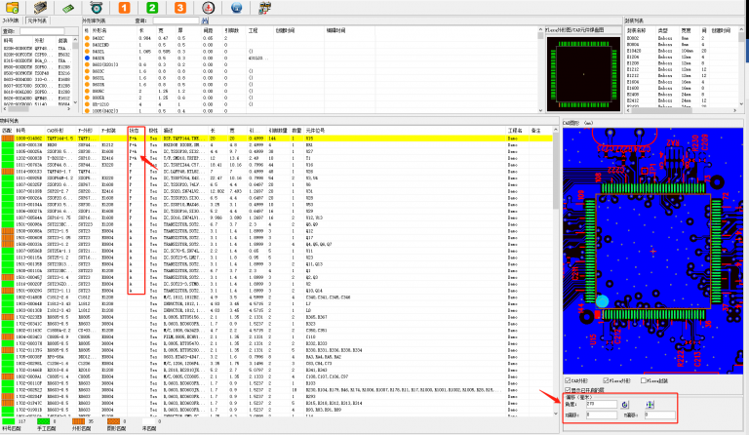
Task: Click the 查询 search box above shape library list
Action: pyautogui.click(x=176, y=20)
